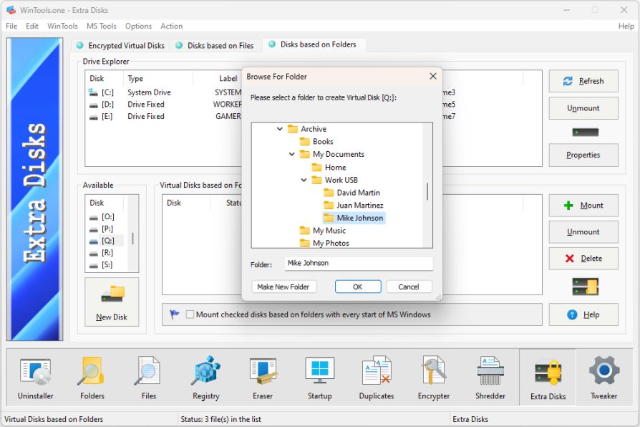Select the Extra Disks tool
The width and height of the screenshot is (640, 427).
(x=548, y=378)
